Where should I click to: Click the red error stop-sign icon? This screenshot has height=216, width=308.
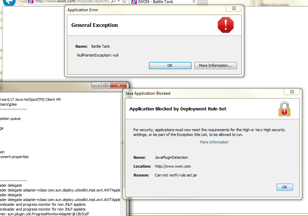(x=225, y=25)
